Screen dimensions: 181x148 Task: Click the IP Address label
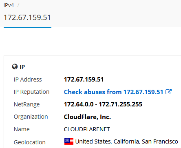pos(28,80)
